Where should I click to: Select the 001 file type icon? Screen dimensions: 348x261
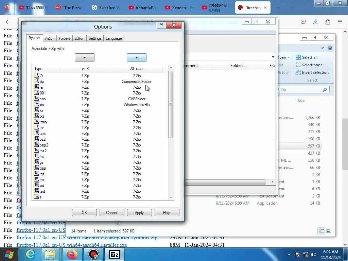coord(36,93)
